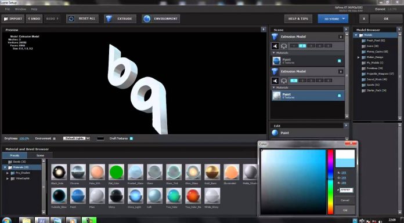
Task: Click the second Extrusion Model funnel icon
Action: [x=275, y=71]
